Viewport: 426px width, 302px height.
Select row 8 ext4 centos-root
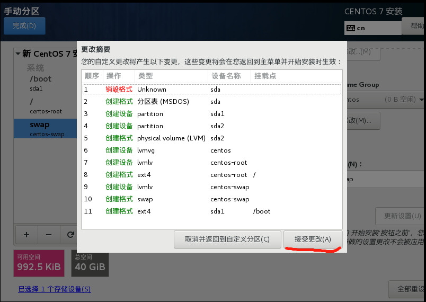(x=212, y=175)
